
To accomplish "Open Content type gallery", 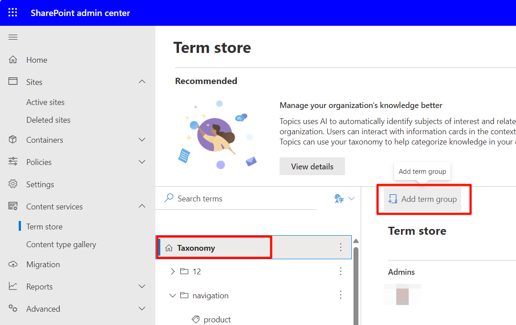I will tap(61, 245).
